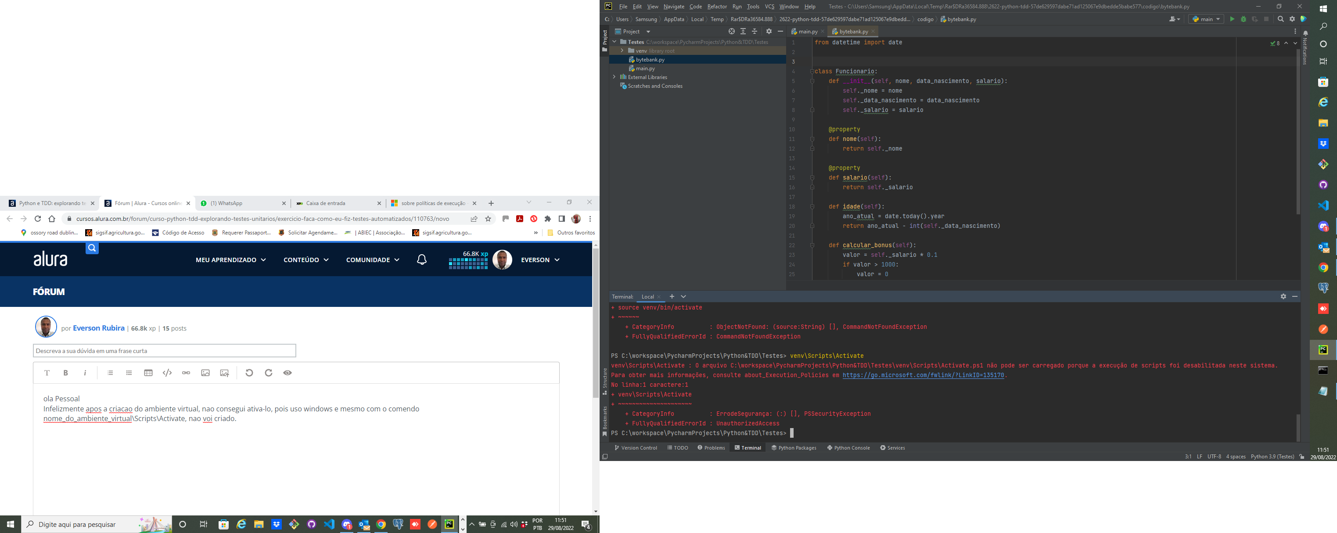1337x533 pixels.
Task: Switch to WhatsApp browser tab
Action: click(242, 203)
